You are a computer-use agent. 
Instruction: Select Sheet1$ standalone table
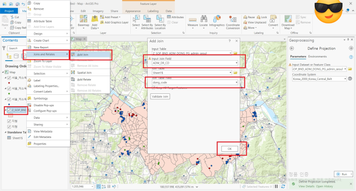click(17, 138)
